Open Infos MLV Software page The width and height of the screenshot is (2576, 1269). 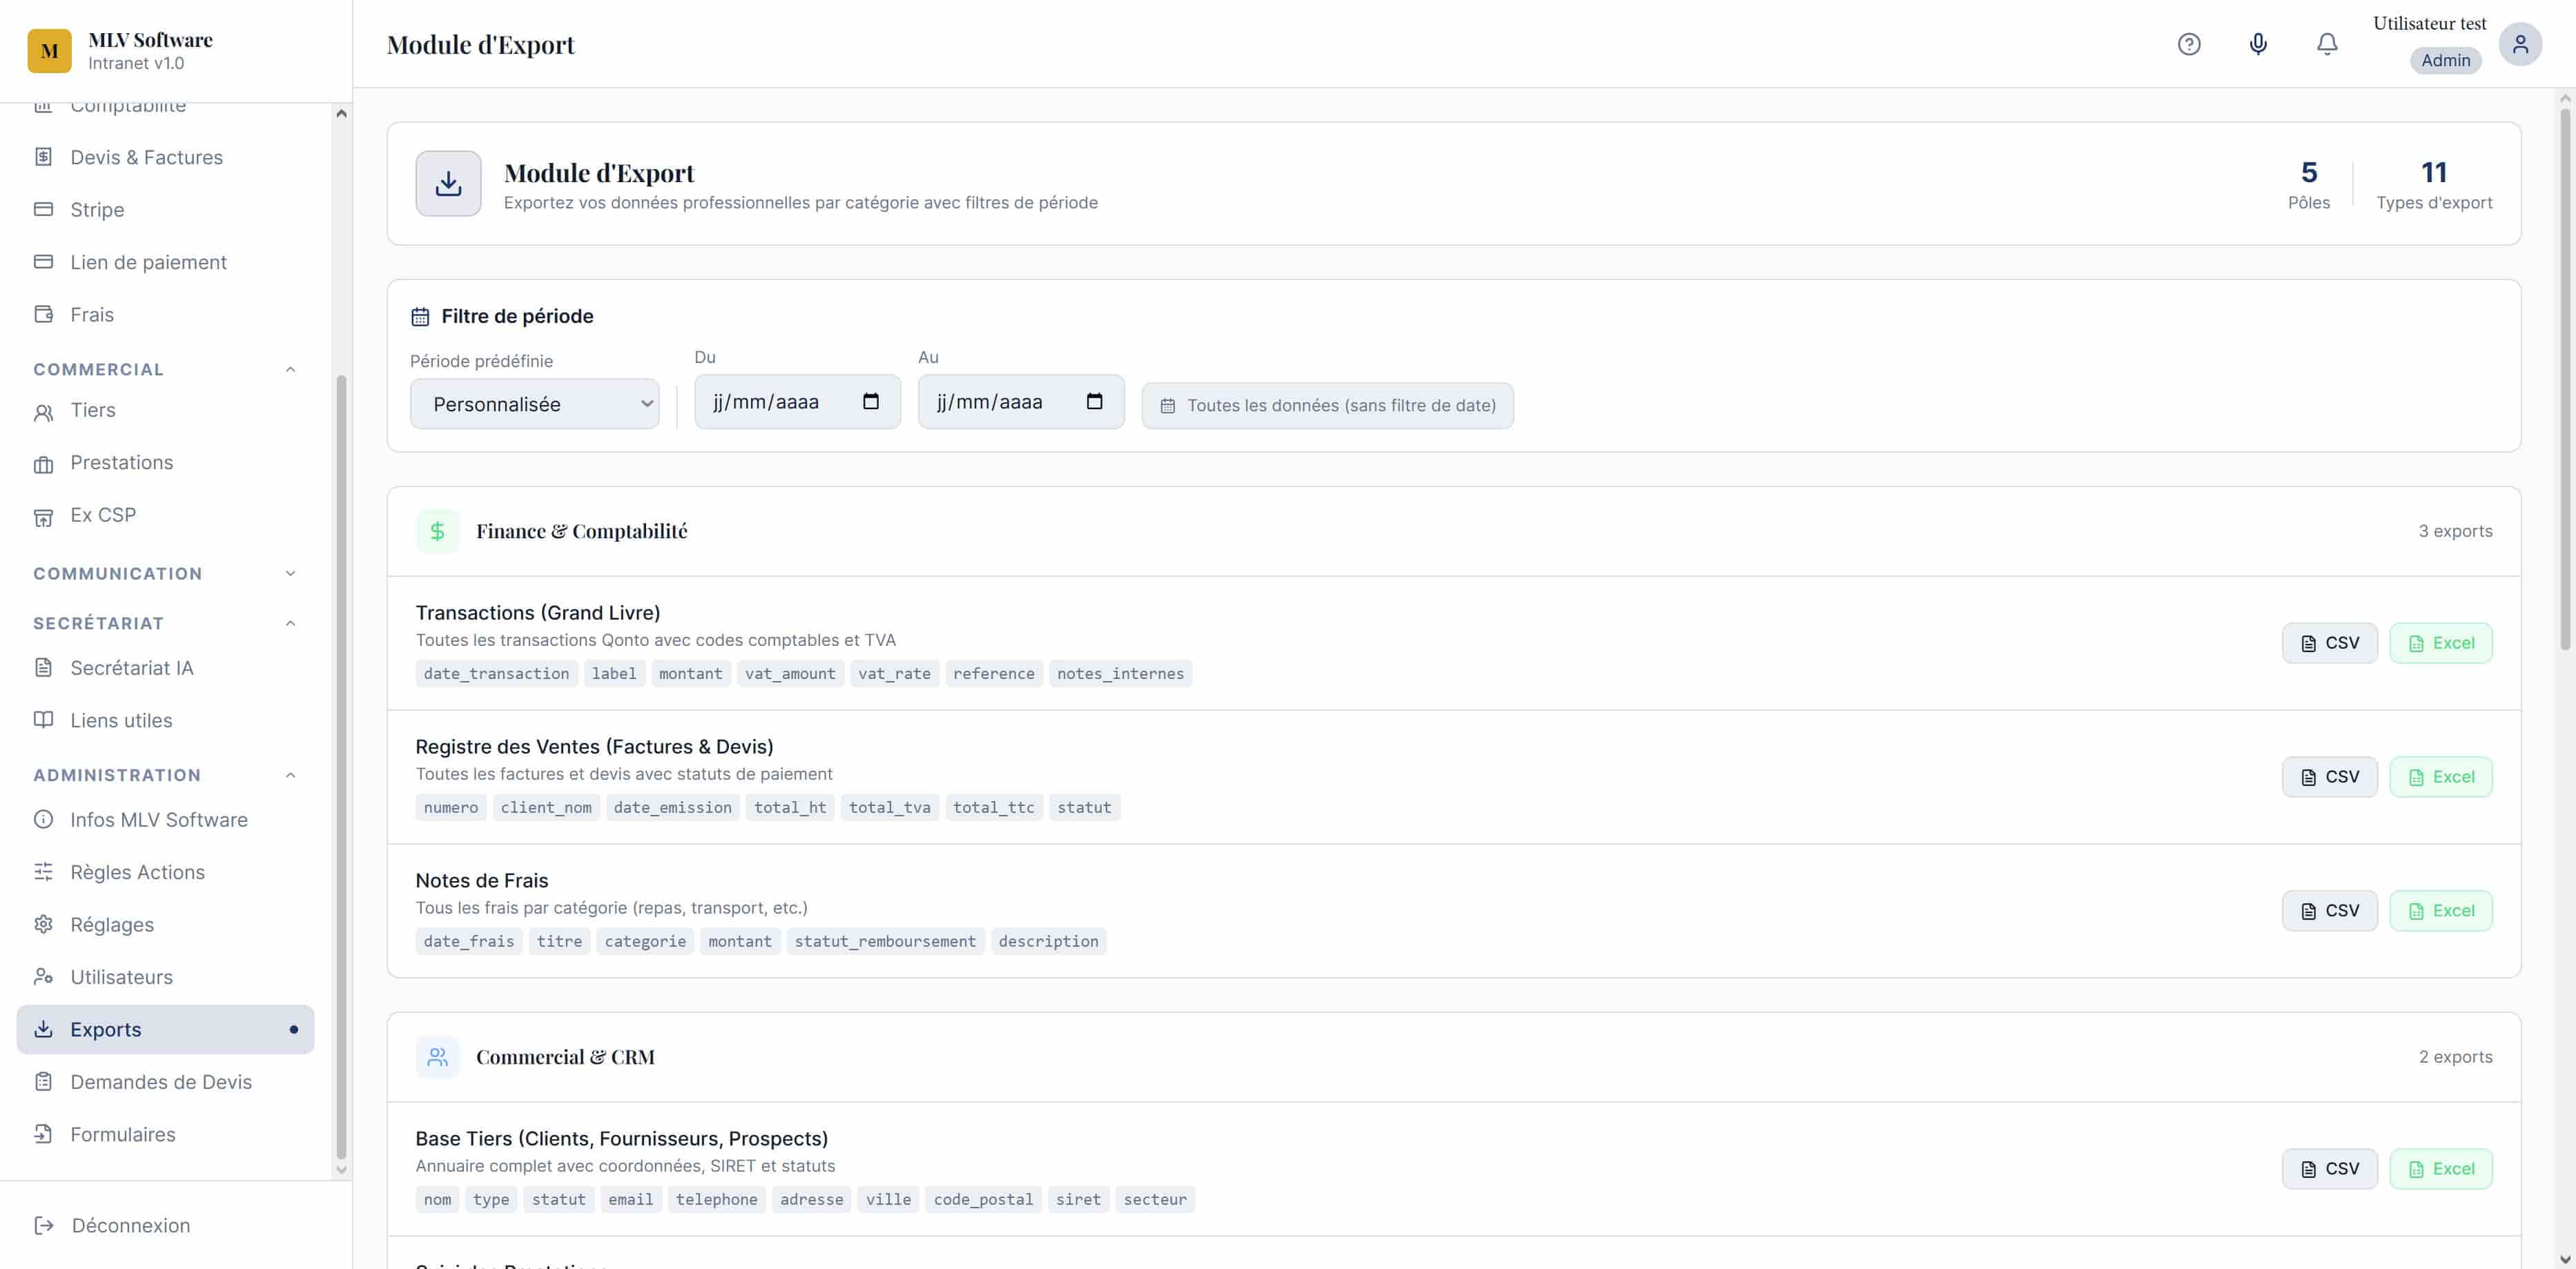click(x=166, y=820)
